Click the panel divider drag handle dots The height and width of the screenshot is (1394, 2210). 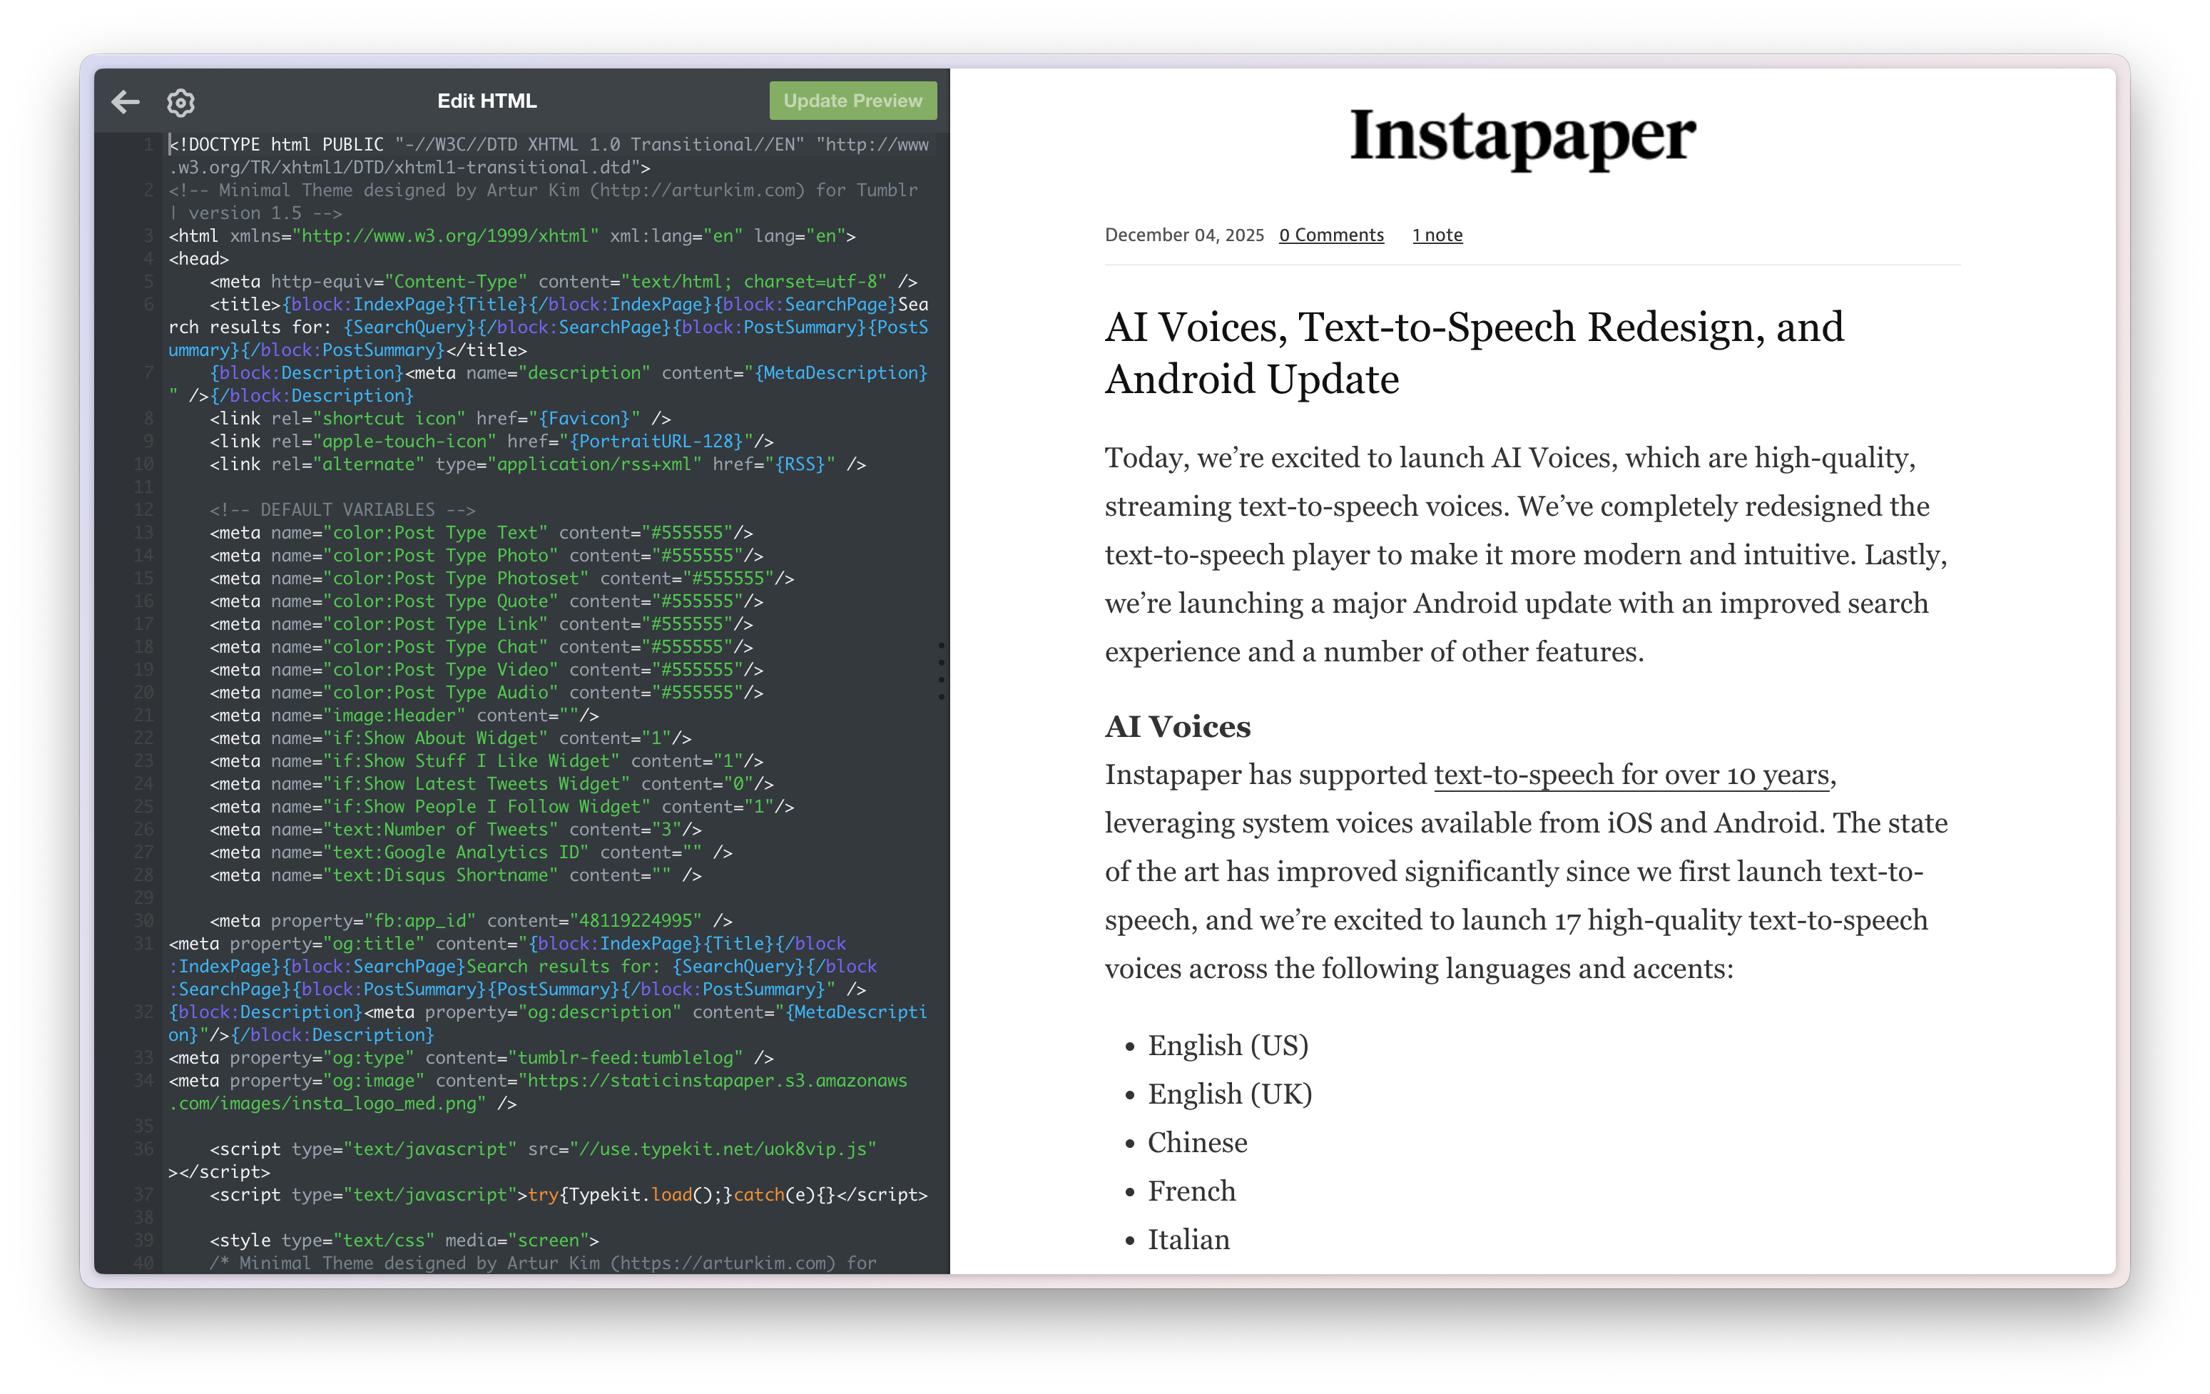[x=941, y=672]
